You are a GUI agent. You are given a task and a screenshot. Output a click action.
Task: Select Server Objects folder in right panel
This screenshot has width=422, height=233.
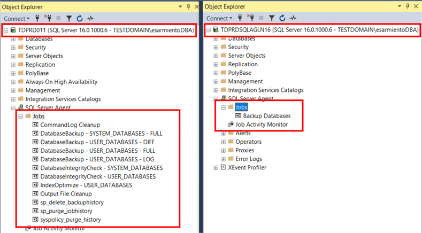(247, 56)
